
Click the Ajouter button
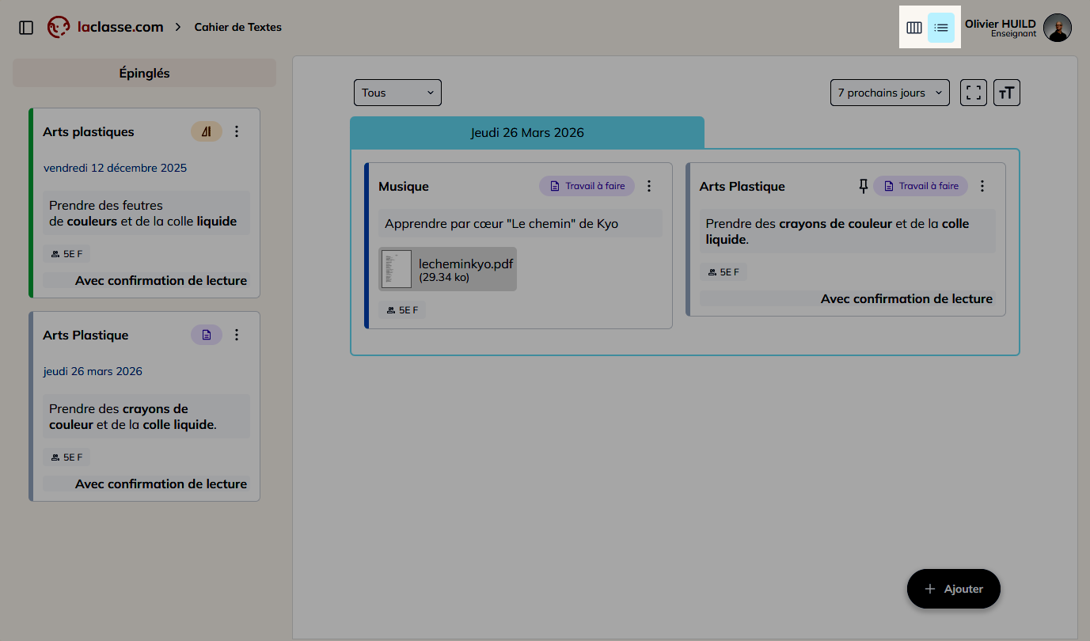(x=954, y=589)
